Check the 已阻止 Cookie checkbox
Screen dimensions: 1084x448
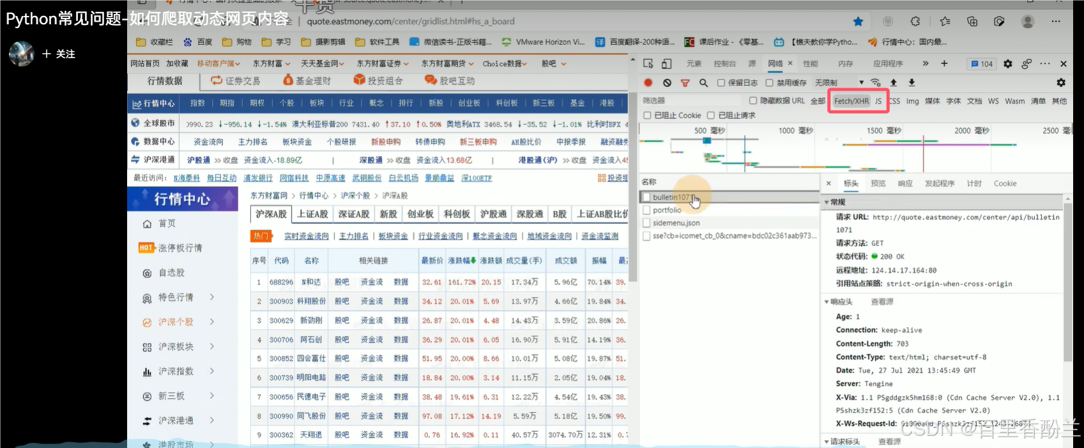point(647,115)
